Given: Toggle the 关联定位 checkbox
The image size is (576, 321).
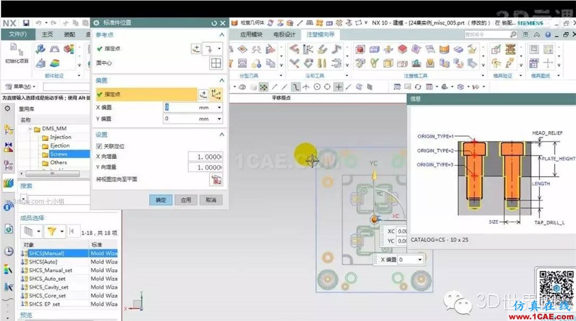Looking at the screenshot, I should pyautogui.click(x=99, y=146).
